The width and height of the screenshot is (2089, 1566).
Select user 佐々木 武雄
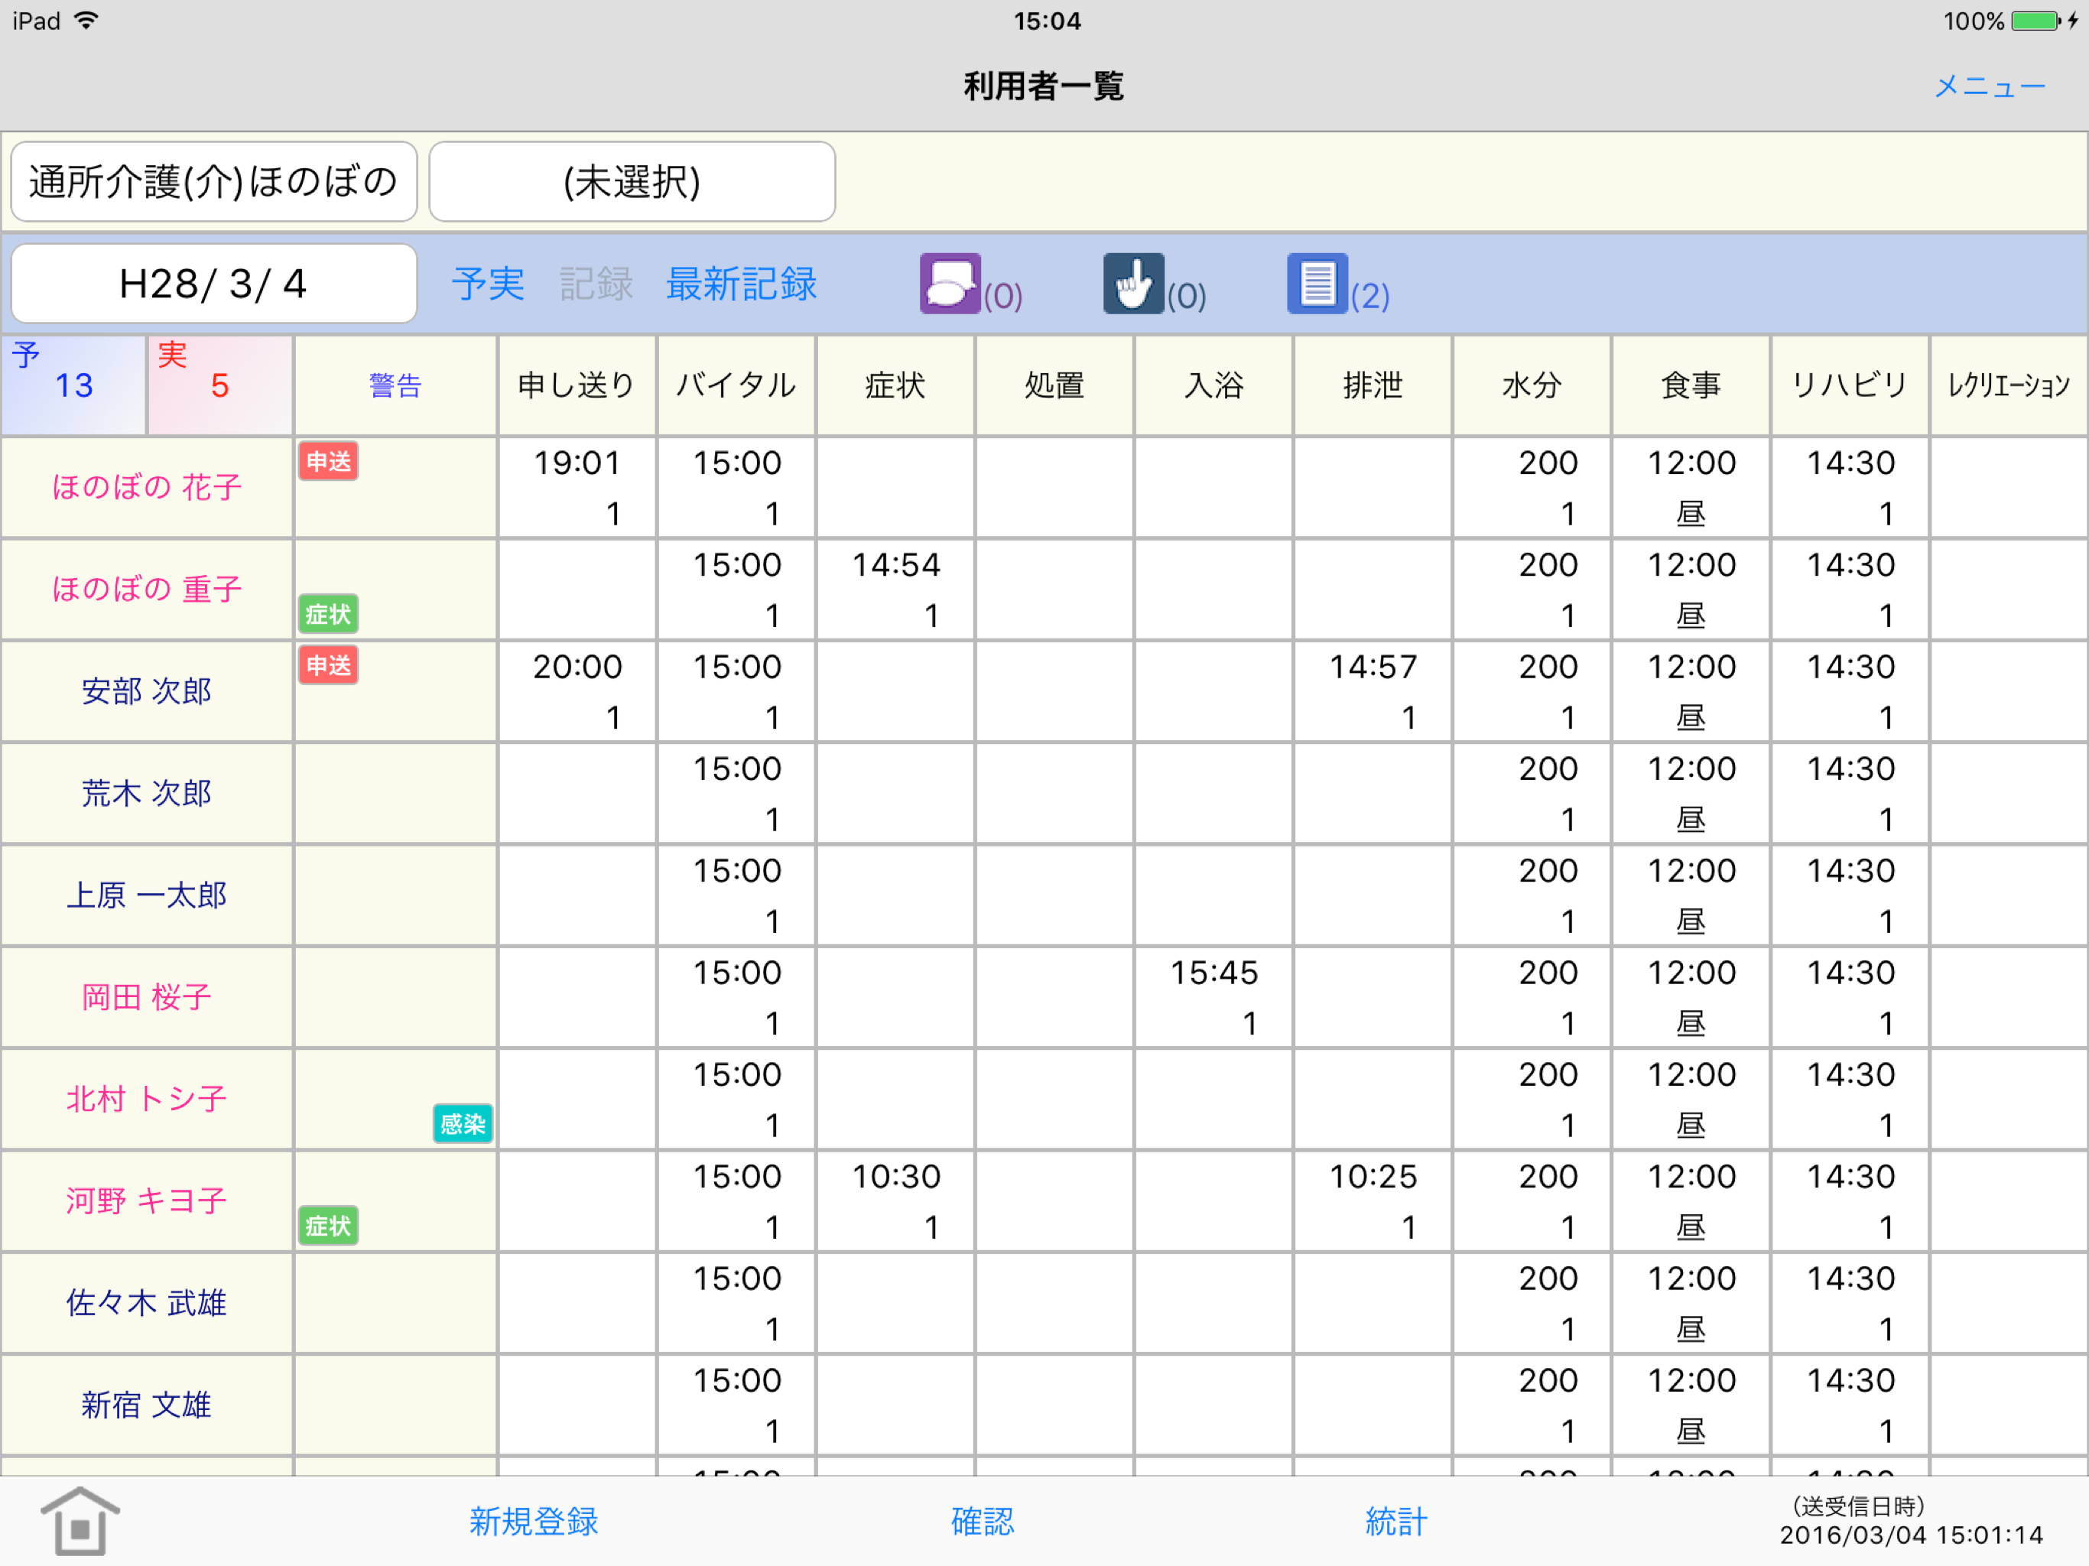(146, 1304)
